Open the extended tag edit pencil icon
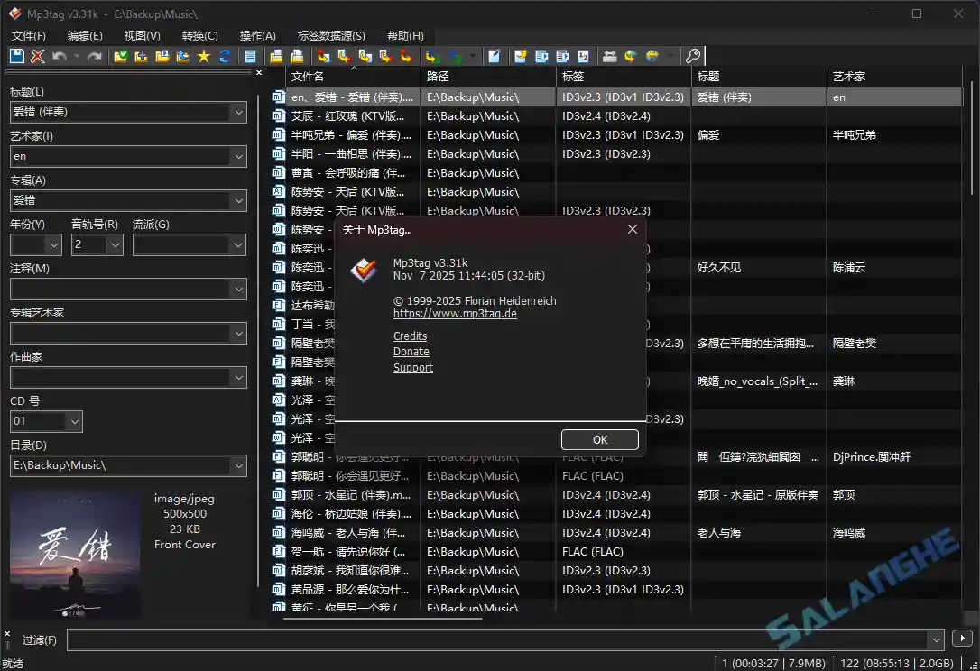Image resolution: width=980 pixels, height=671 pixels. click(x=495, y=56)
